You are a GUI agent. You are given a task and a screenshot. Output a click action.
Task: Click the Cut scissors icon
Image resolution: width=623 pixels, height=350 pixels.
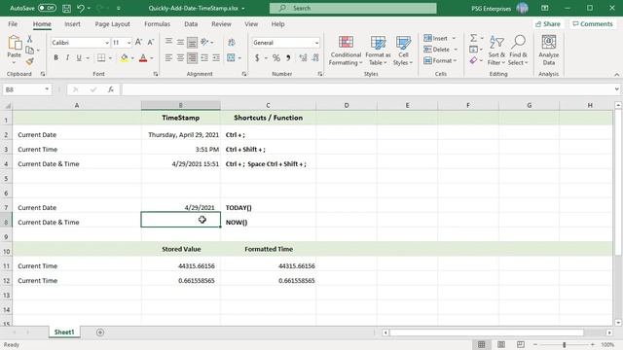pyautogui.click(x=29, y=39)
